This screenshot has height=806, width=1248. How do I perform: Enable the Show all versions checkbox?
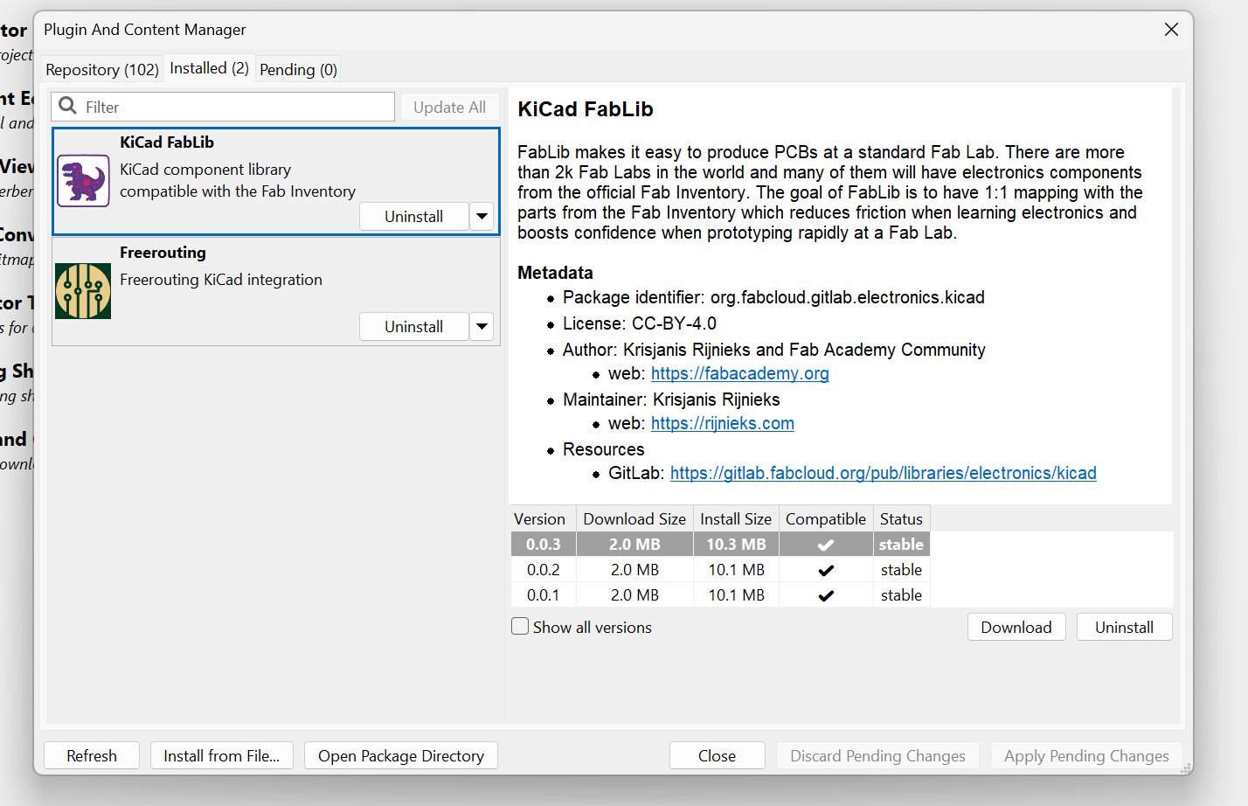click(x=520, y=626)
